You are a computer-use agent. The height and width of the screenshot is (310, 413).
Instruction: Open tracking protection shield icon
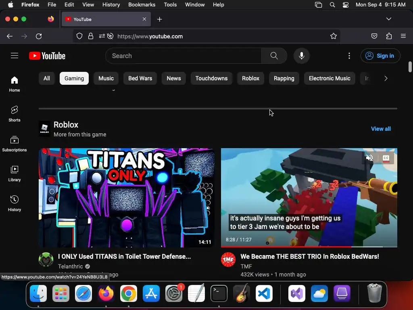79,36
